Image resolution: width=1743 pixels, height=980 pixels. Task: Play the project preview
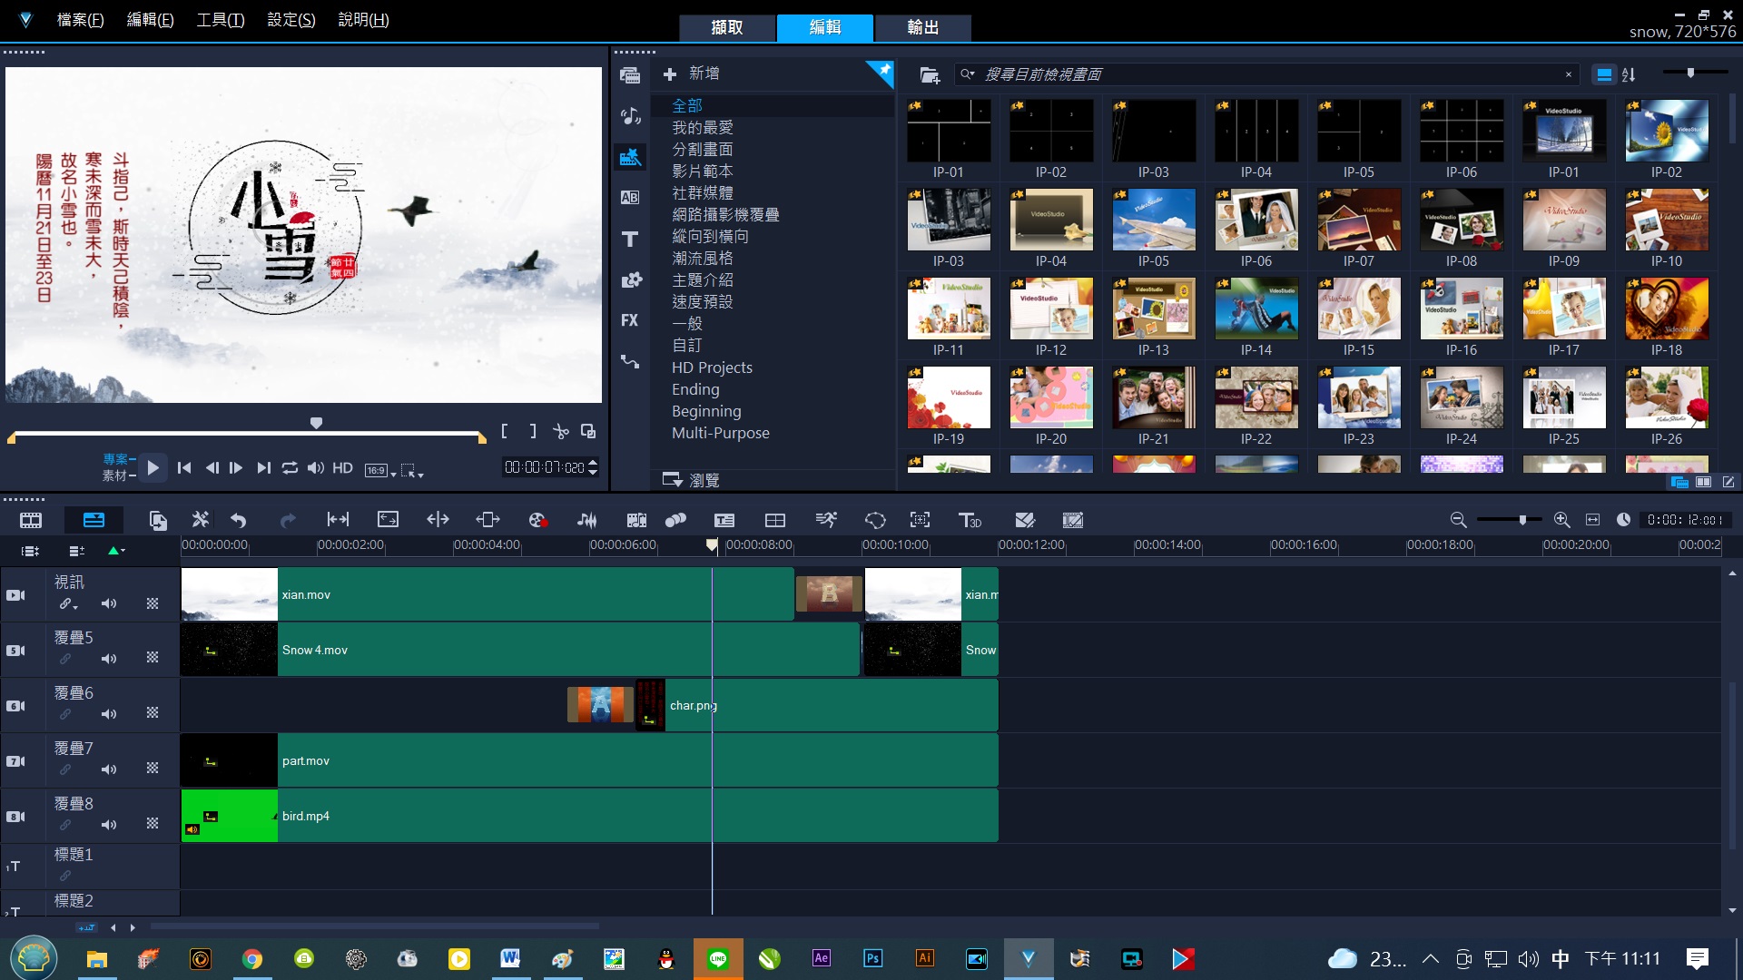(153, 468)
